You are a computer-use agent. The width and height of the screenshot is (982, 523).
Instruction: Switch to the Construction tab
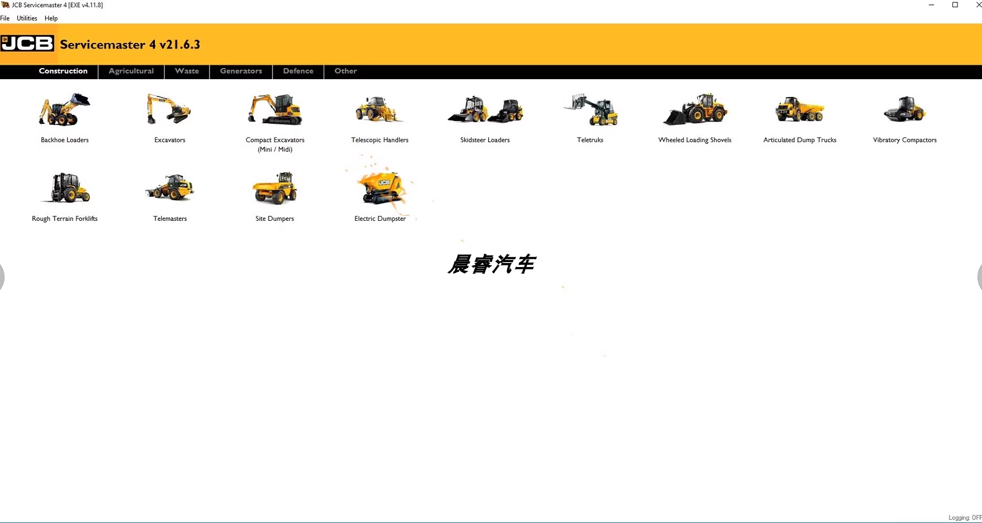(x=63, y=71)
